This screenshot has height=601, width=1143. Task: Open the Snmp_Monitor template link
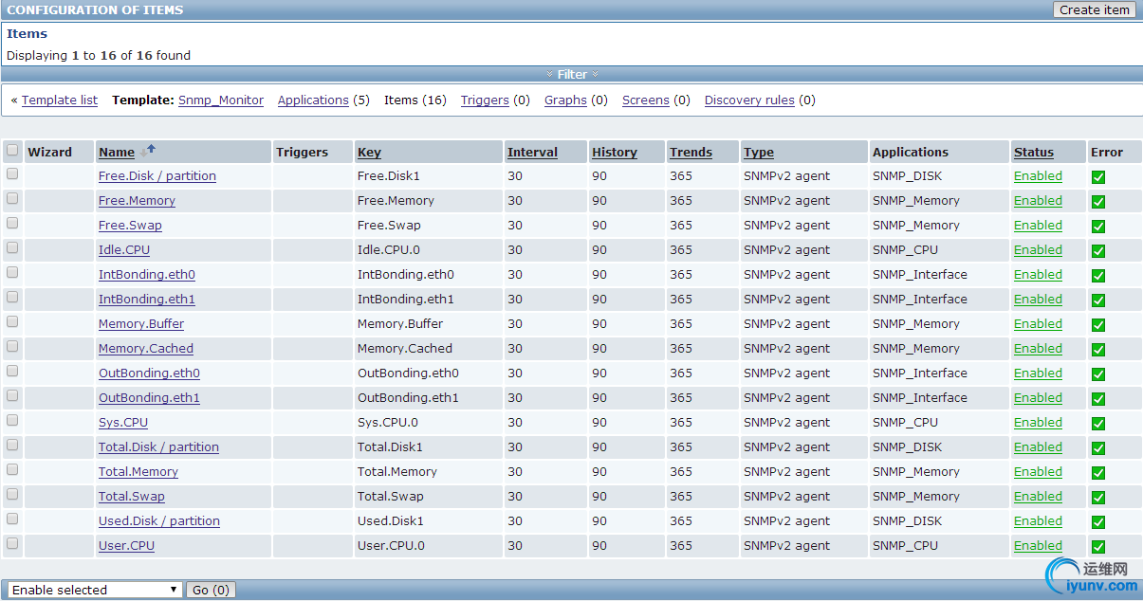221,100
